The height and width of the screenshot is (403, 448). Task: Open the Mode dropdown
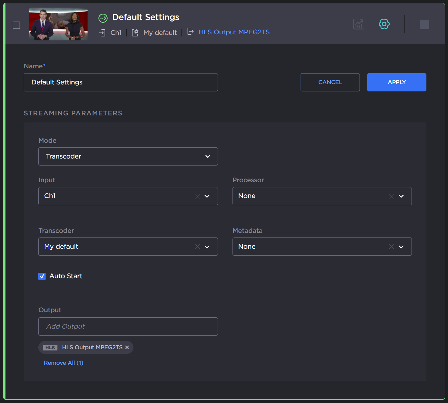pos(128,156)
